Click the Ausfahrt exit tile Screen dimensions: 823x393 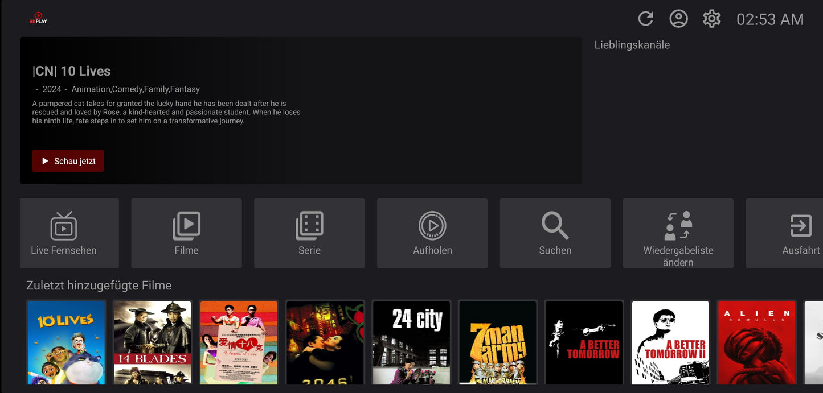pos(785,233)
